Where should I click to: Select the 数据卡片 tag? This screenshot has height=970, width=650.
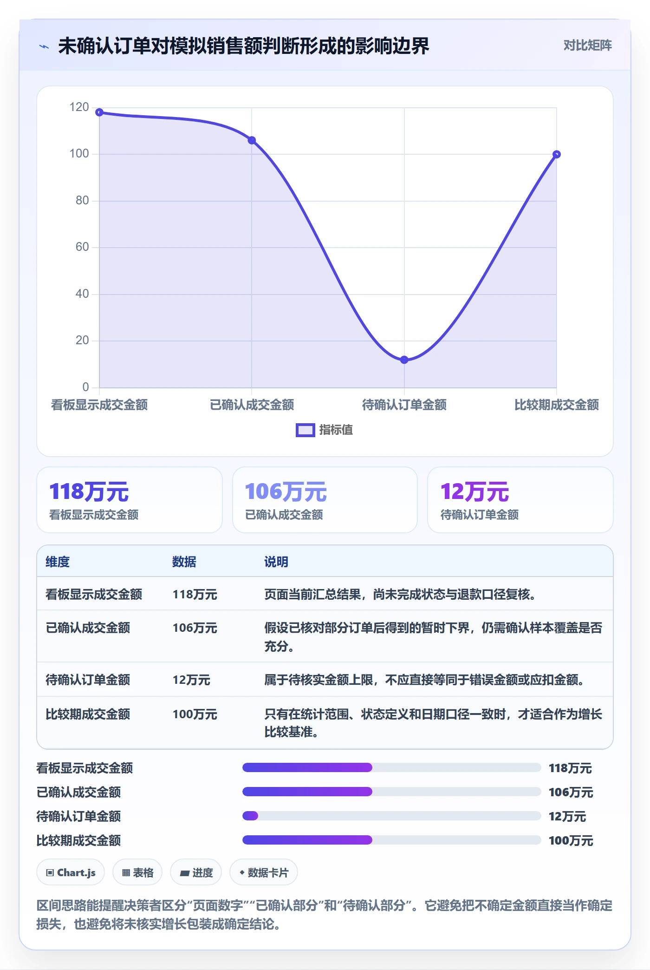click(264, 872)
